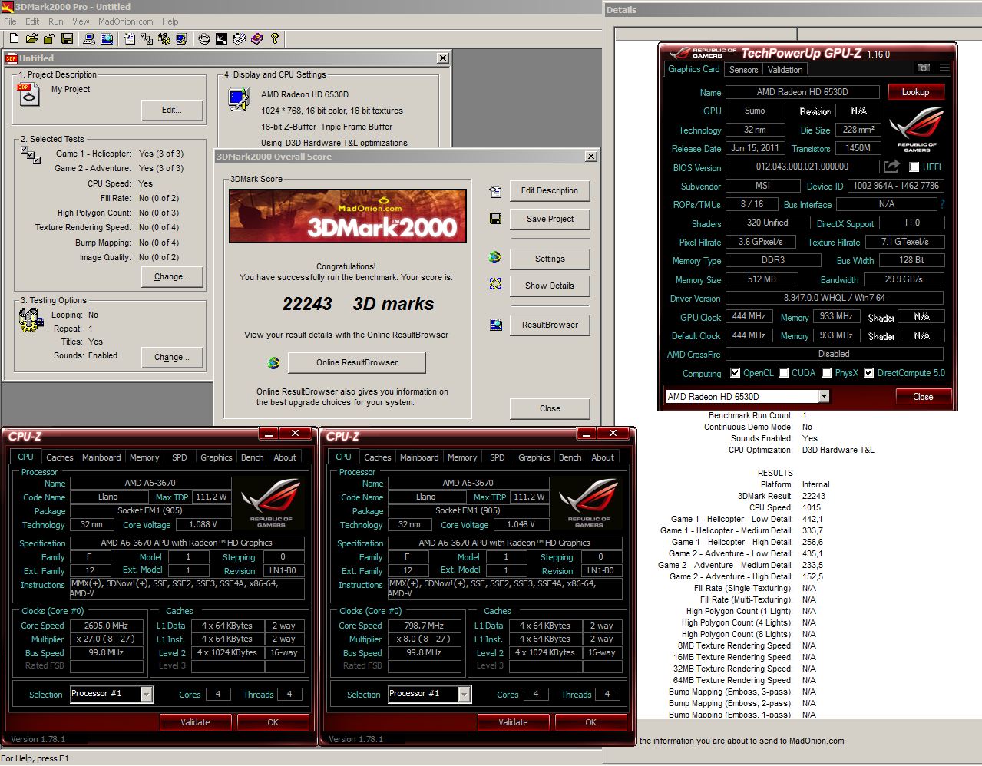Screen dimensions: 982x766
Task: Click Validate in the 2695.0 MHz CPU-Z window
Action: (x=195, y=722)
